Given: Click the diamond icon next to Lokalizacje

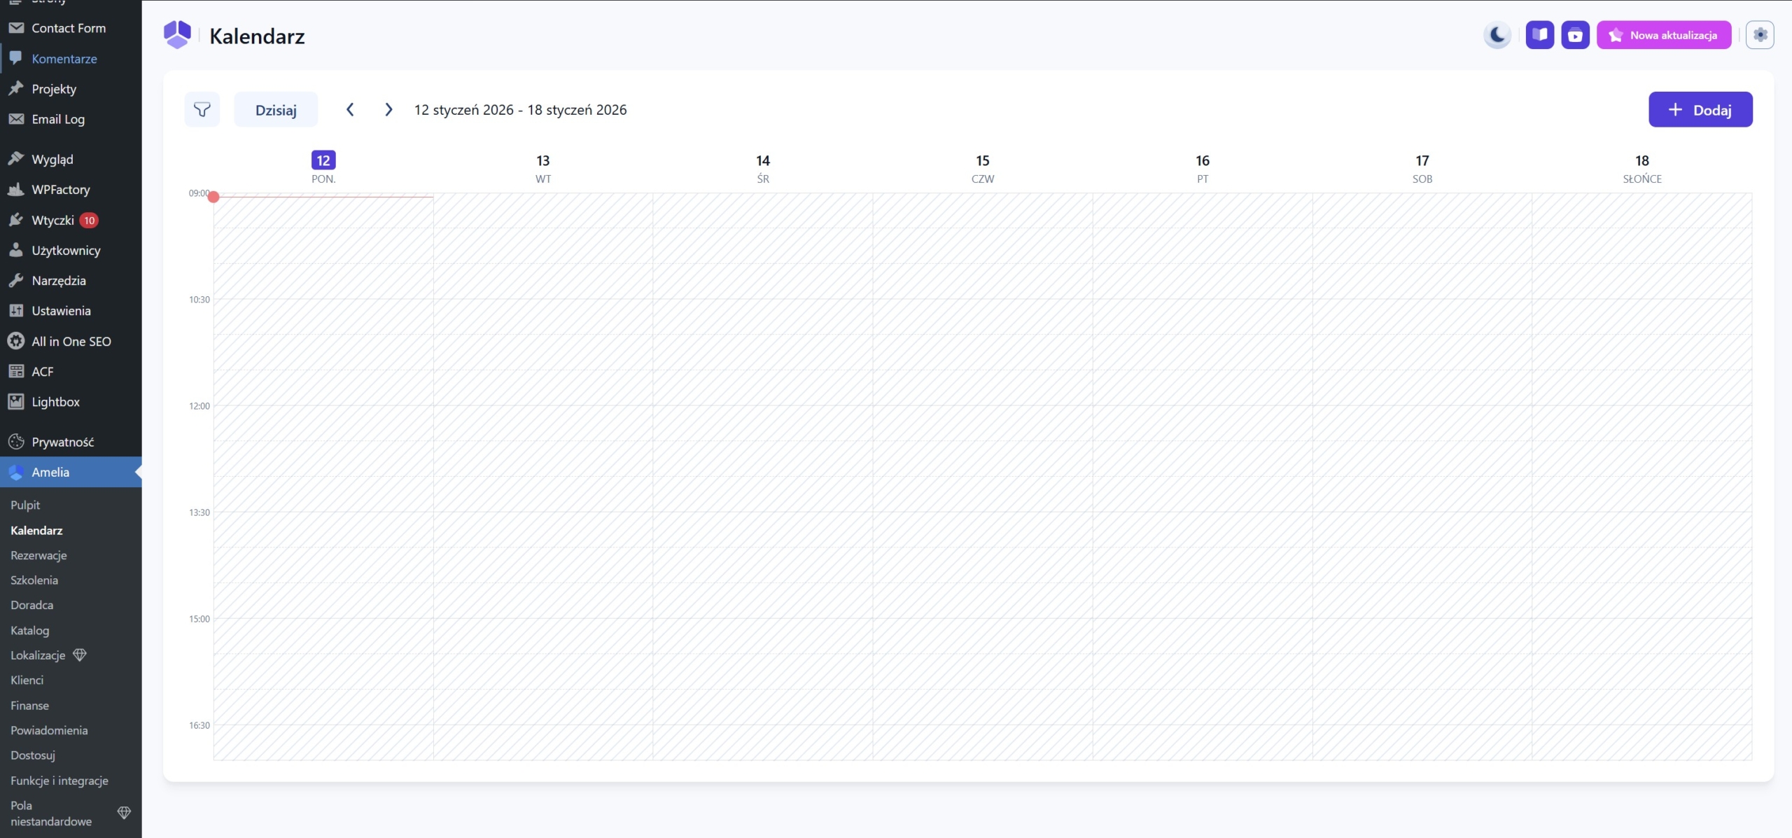Looking at the screenshot, I should click(x=80, y=655).
